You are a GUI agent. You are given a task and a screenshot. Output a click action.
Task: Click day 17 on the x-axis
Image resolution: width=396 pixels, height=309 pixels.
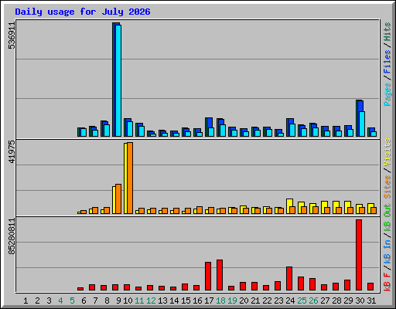pos(209,301)
